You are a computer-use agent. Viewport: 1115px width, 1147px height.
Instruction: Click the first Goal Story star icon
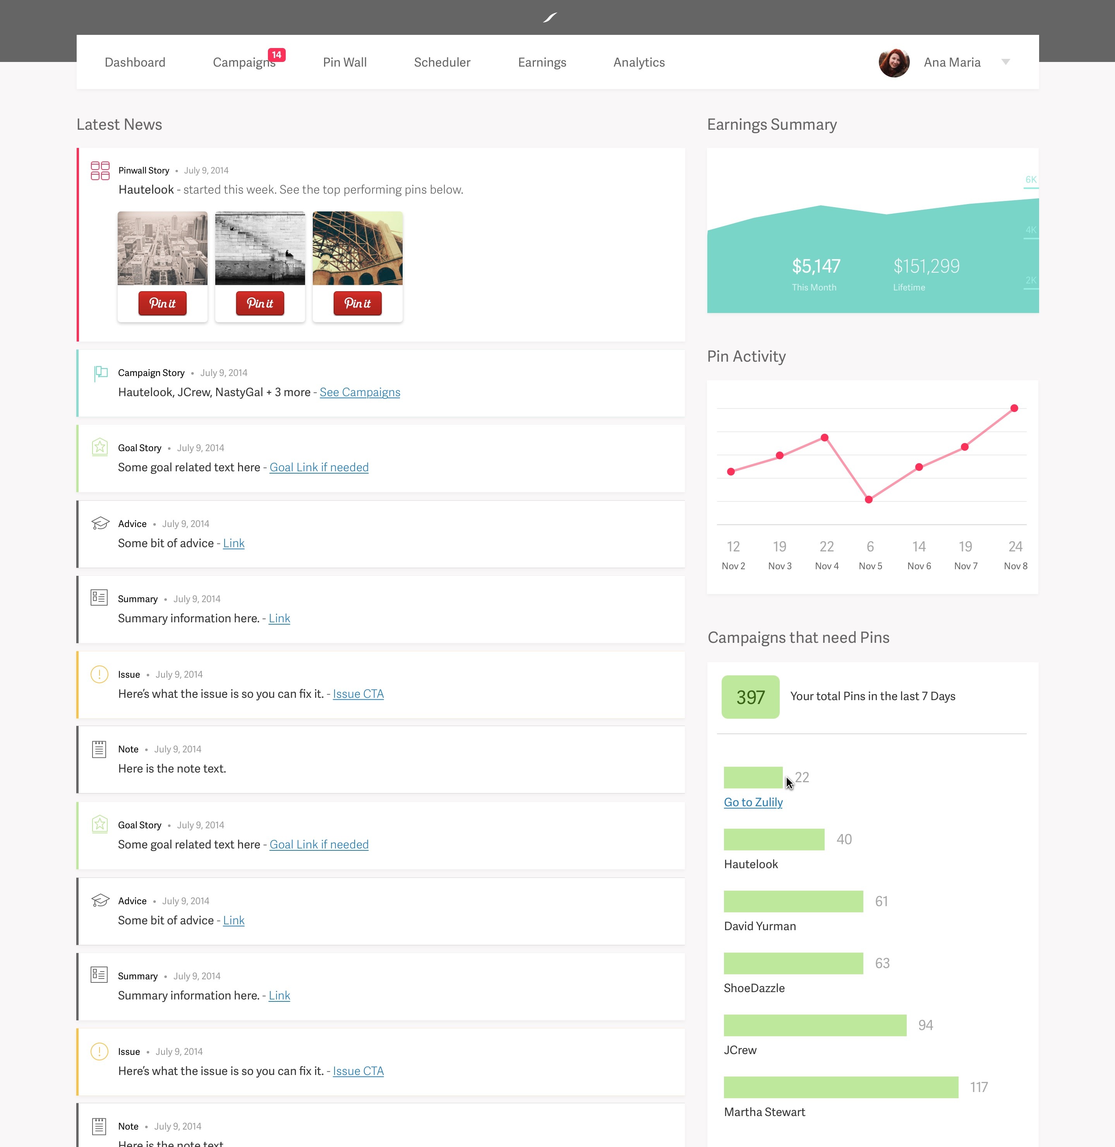[x=99, y=447]
